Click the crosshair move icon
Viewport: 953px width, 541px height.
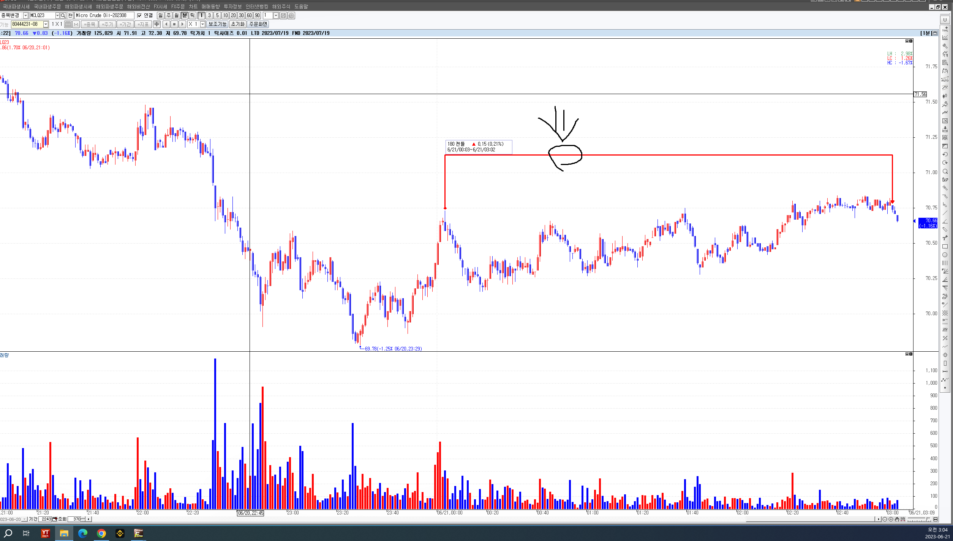156,24
